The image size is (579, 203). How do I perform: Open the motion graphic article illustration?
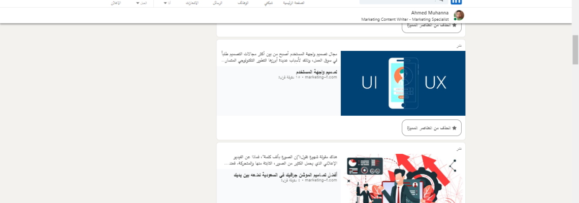click(x=403, y=179)
